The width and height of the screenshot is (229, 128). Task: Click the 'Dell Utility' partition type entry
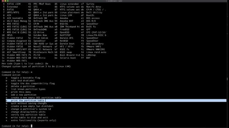pos(94,12)
